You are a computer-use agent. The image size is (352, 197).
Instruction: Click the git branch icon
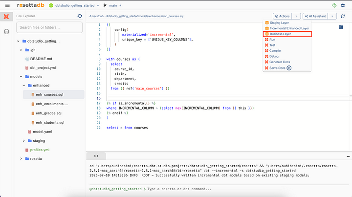105,5
